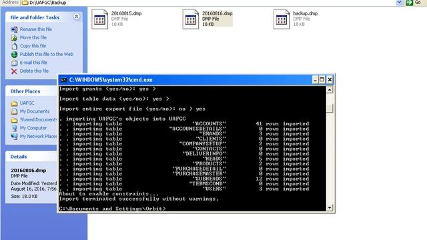Click the "SUBHEADS" 12 rows imported line
The height and width of the screenshot is (240, 427).
coord(184,179)
